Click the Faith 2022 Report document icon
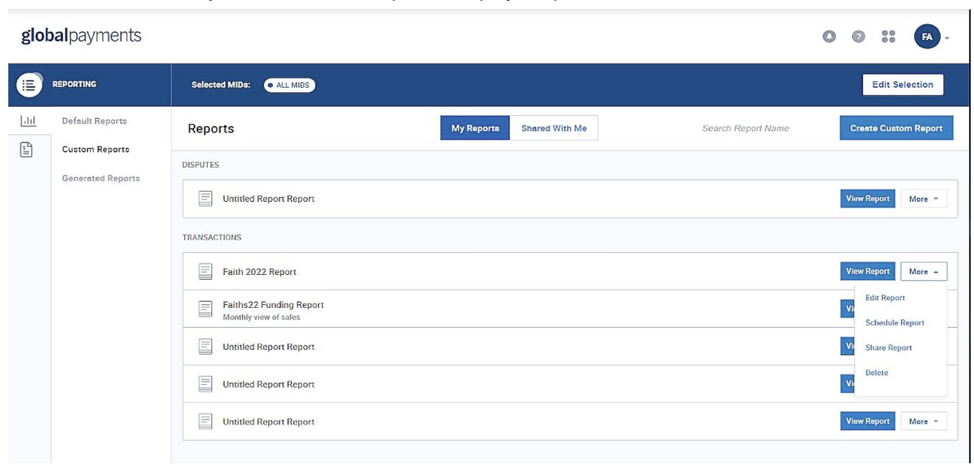Screen dimensions: 974x472 coord(205,271)
